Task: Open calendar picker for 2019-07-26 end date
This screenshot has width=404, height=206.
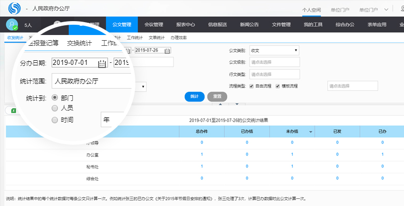Action: (167, 50)
